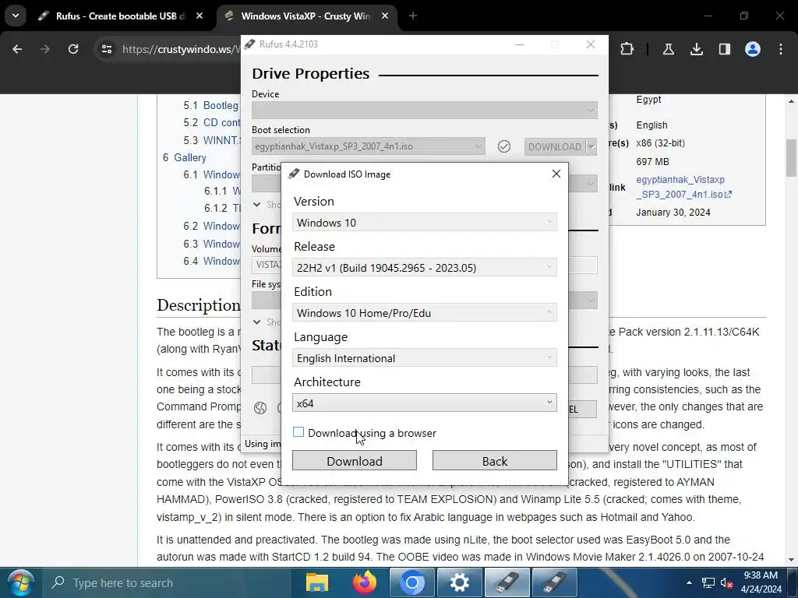Go forward in the browser
Image resolution: width=798 pixels, height=598 pixels.
[x=45, y=49]
